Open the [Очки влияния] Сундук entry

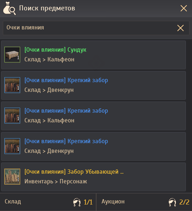[x=93, y=55]
